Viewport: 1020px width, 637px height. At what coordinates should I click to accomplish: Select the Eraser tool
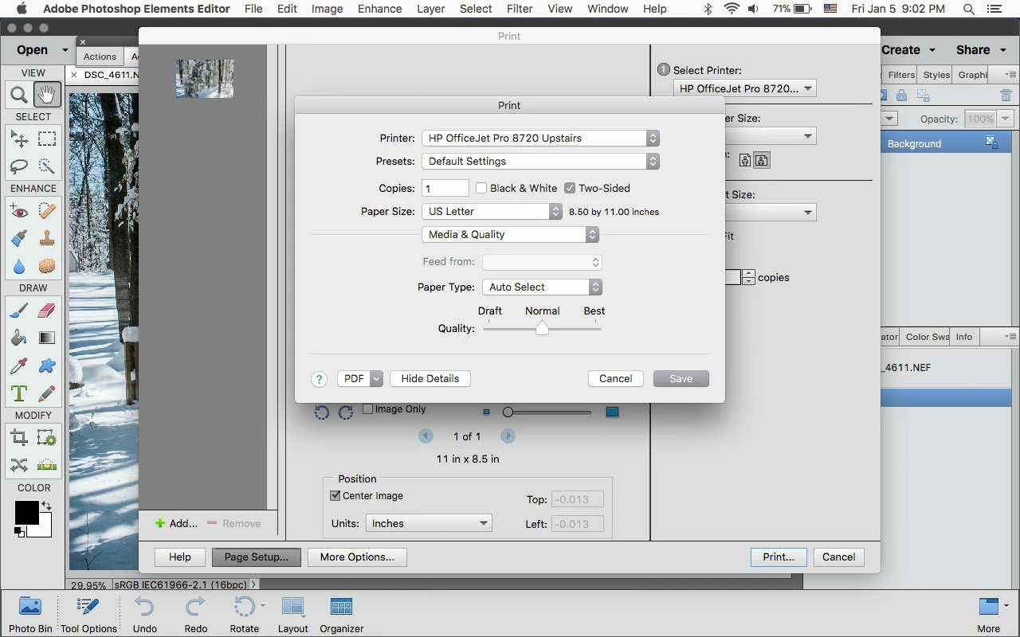(47, 311)
